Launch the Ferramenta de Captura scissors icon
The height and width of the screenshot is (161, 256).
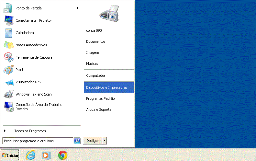tap(9, 57)
